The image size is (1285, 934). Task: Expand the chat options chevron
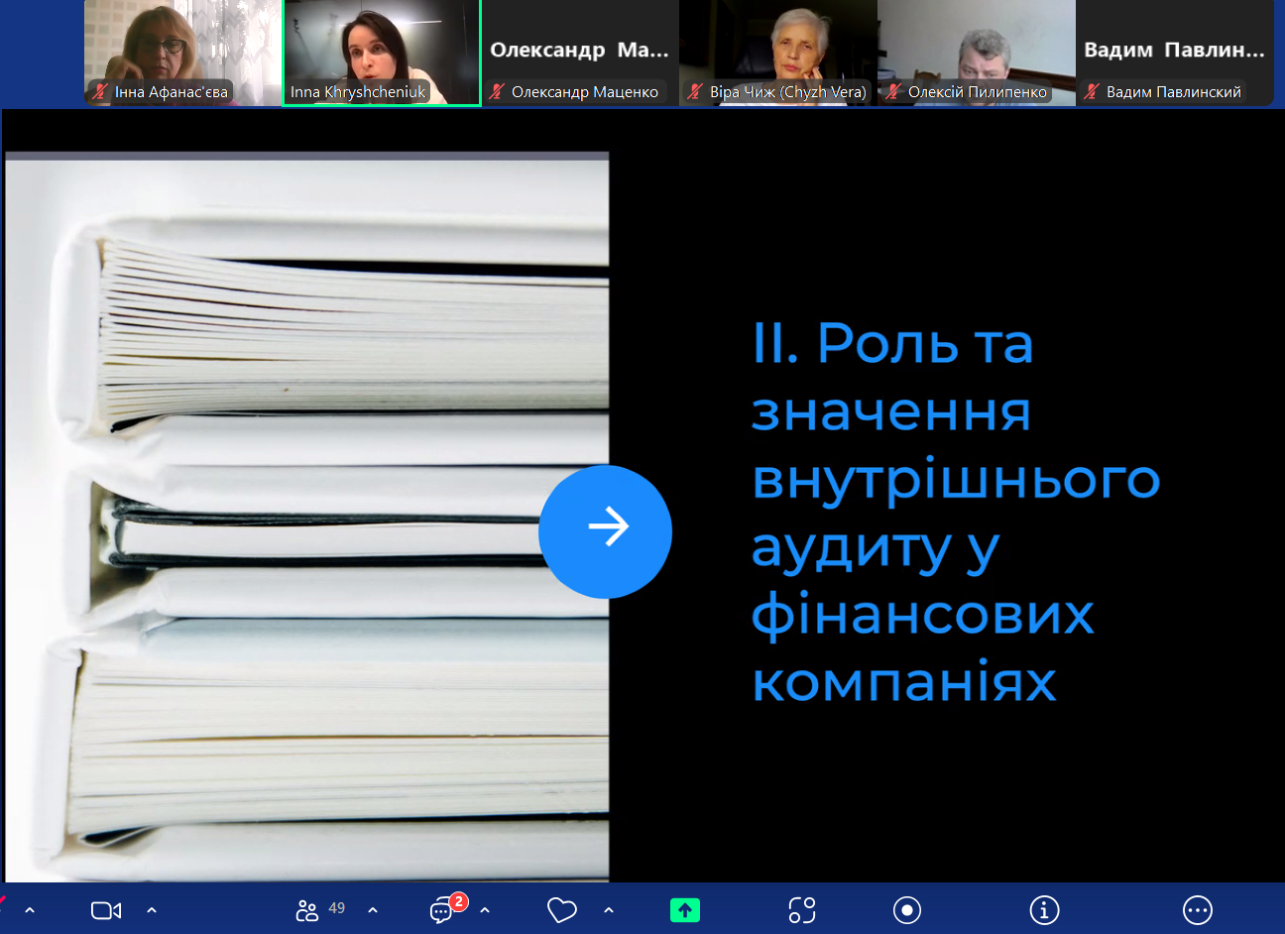pyautogui.click(x=485, y=910)
